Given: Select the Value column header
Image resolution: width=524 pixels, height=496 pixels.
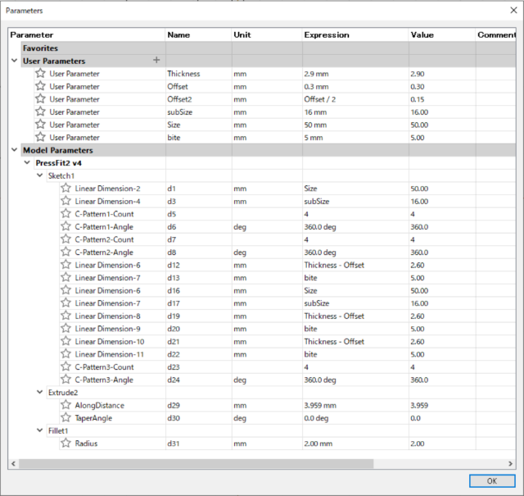Looking at the screenshot, I should 442,34.
